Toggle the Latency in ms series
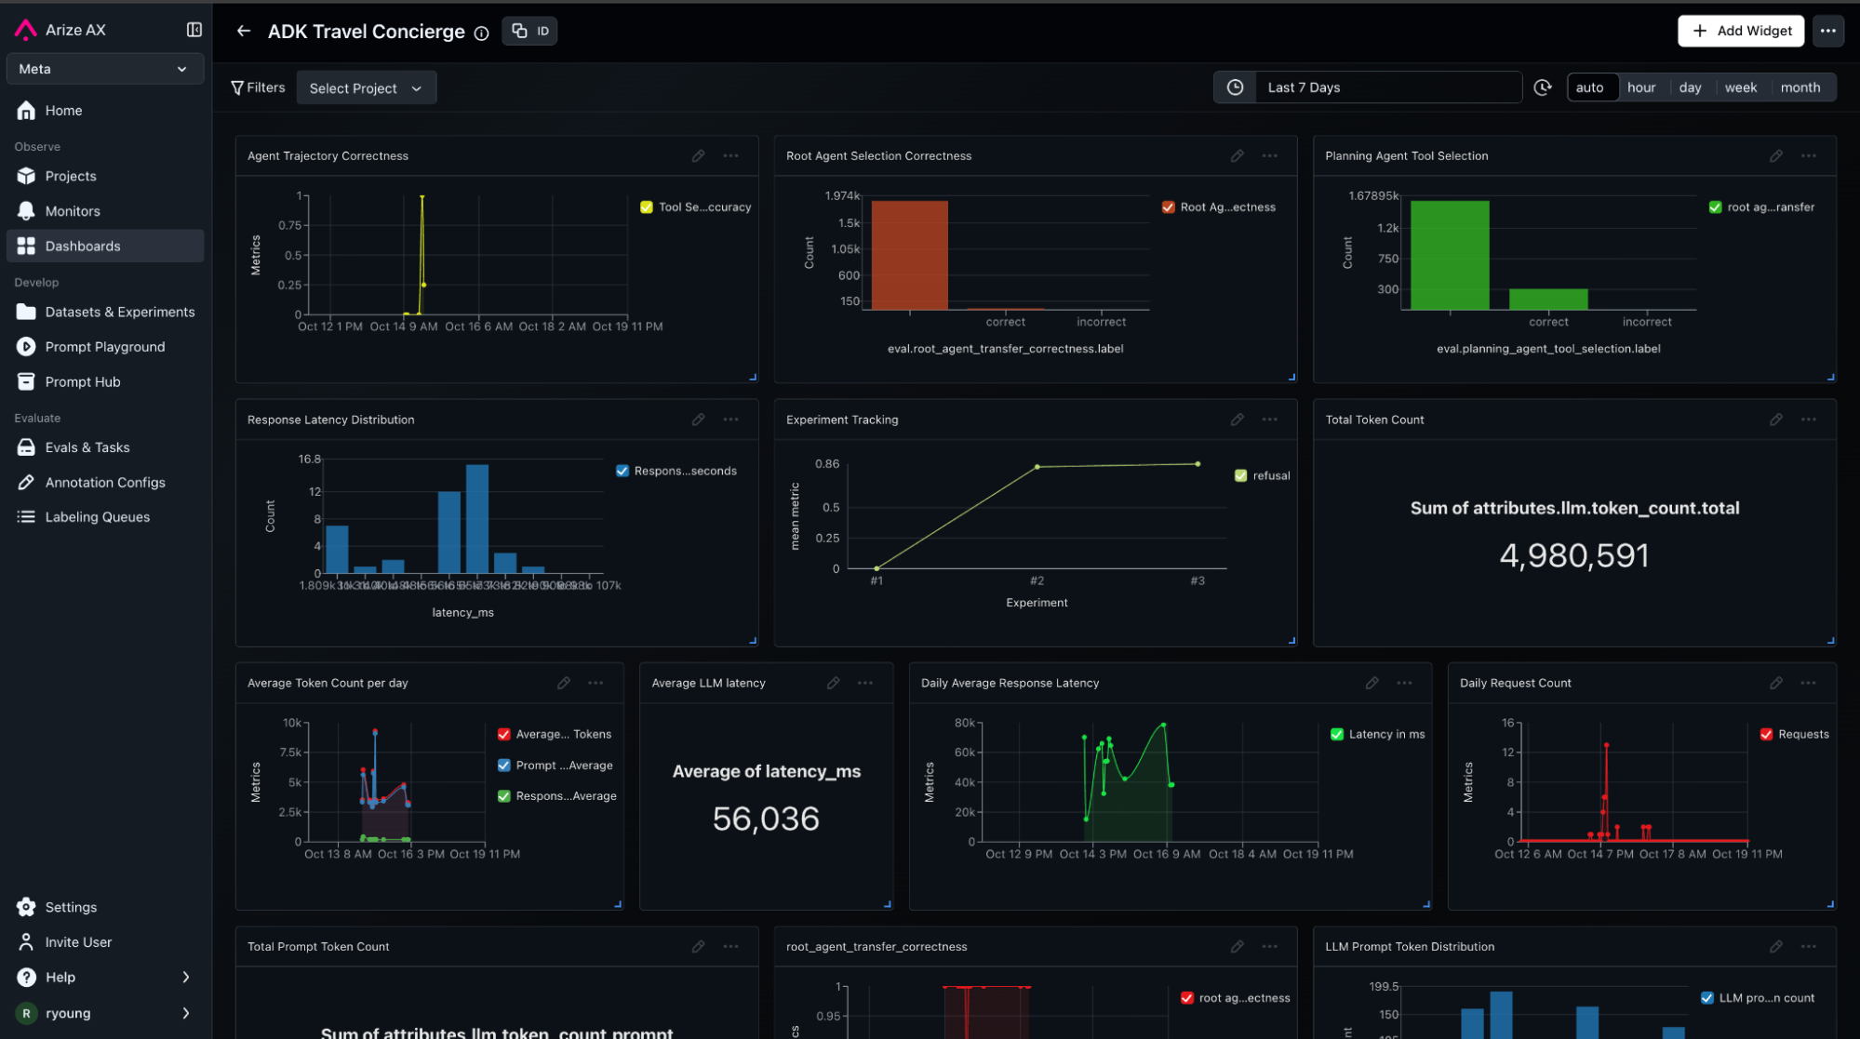 click(1337, 734)
